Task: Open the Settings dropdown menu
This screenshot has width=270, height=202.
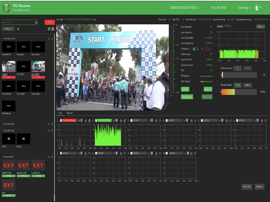Action: 244,8
